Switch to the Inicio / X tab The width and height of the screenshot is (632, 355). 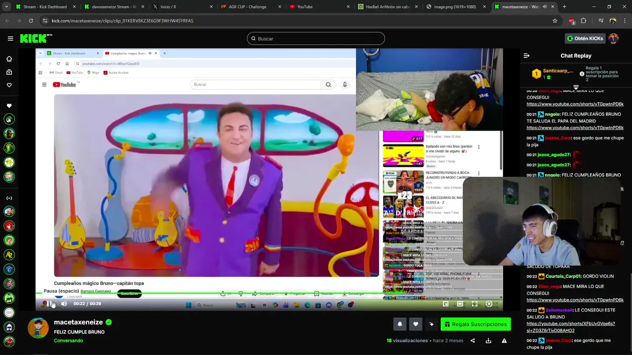coord(181,7)
